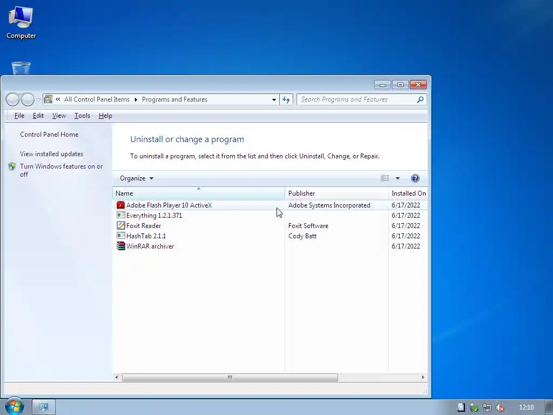Click the Show desktop strip
This screenshot has height=415, width=553.
tap(549, 407)
